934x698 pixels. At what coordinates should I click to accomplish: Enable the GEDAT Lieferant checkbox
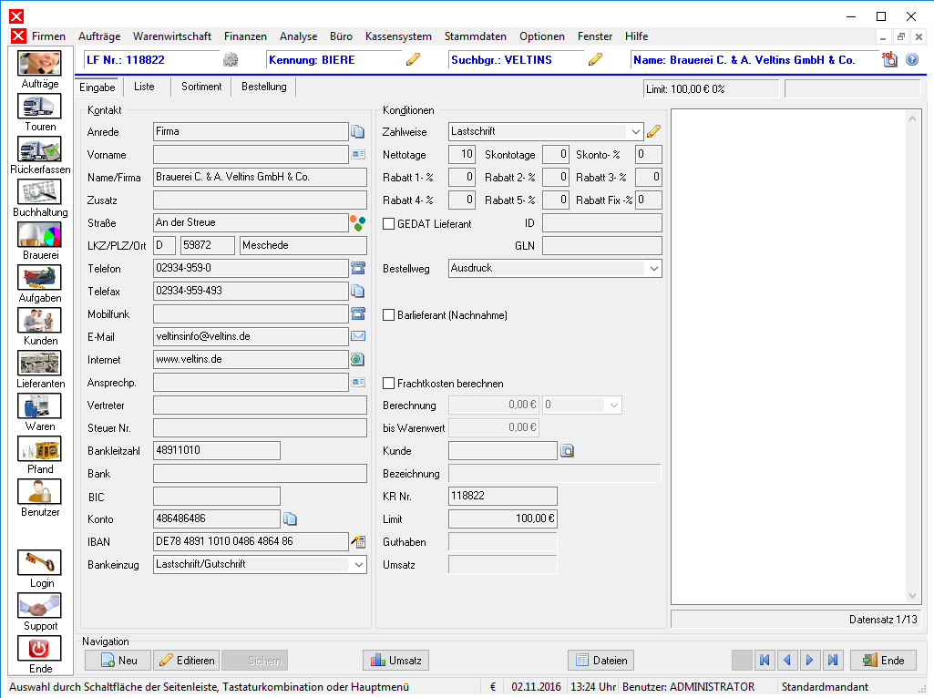click(389, 224)
